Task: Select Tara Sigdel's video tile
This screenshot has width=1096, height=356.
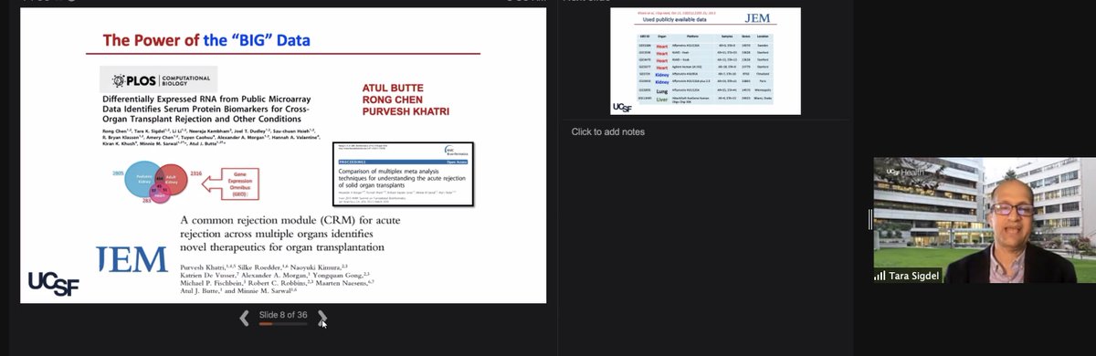Action: (x=984, y=220)
